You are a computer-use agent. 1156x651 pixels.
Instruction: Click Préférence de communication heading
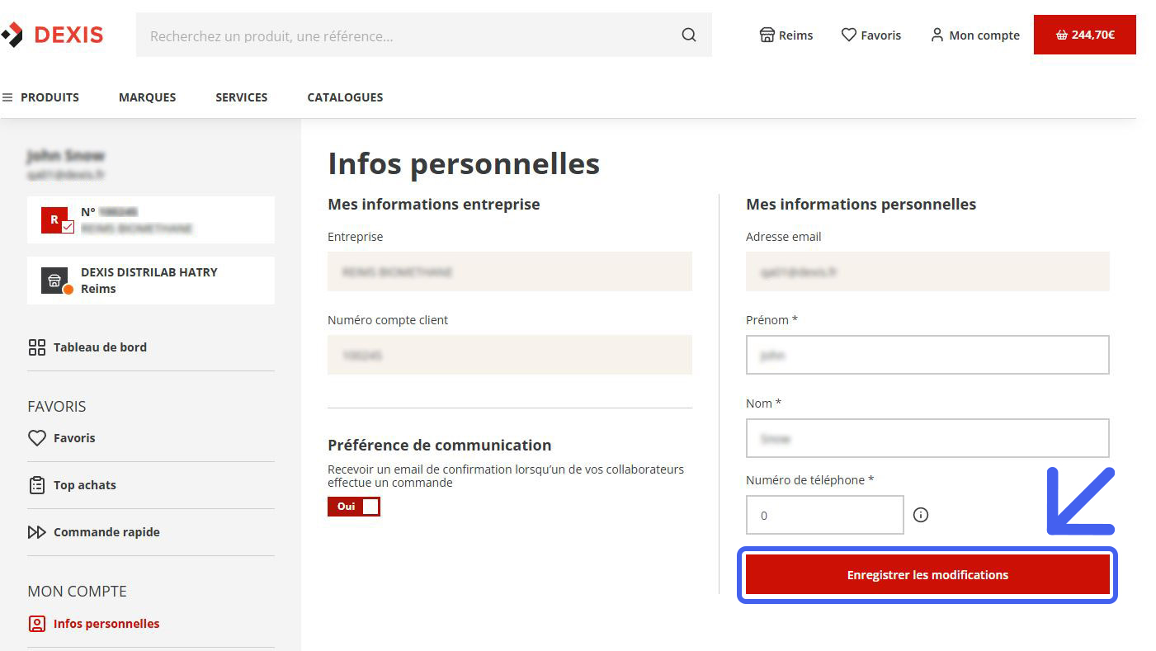[439, 445]
